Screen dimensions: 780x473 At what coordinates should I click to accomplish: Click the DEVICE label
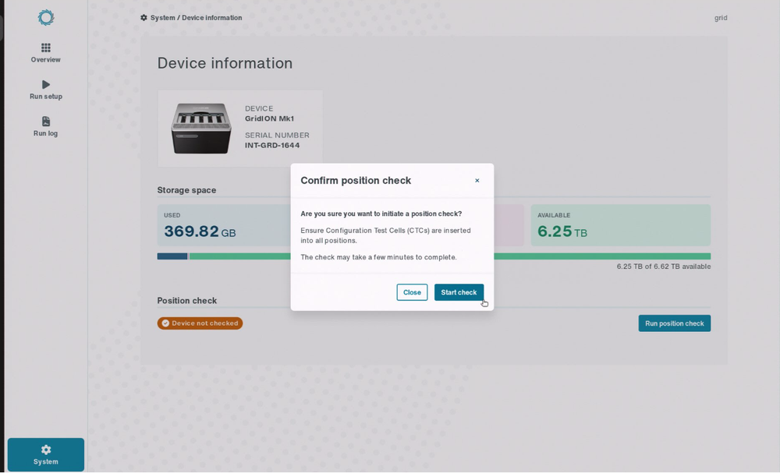point(259,108)
